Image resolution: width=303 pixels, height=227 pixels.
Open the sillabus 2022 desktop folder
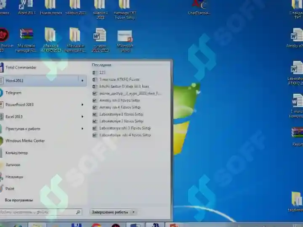75,7
